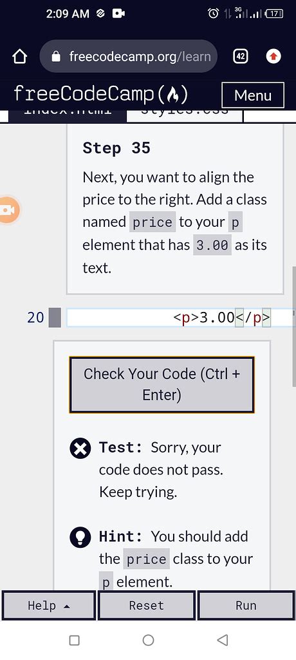Tap the Android recent apps square
The width and height of the screenshot is (296, 660).
(x=74, y=640)
